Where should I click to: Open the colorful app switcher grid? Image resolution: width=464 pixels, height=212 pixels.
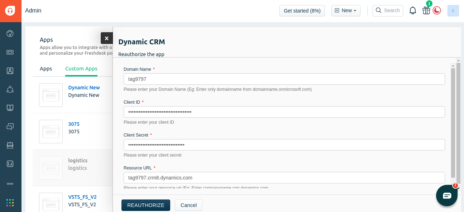click(x=10, y=203)
